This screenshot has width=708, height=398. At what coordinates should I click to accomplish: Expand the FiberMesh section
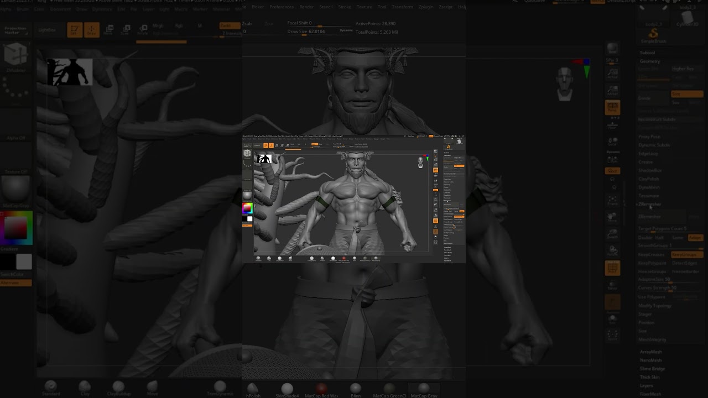(x=650, y=394)
